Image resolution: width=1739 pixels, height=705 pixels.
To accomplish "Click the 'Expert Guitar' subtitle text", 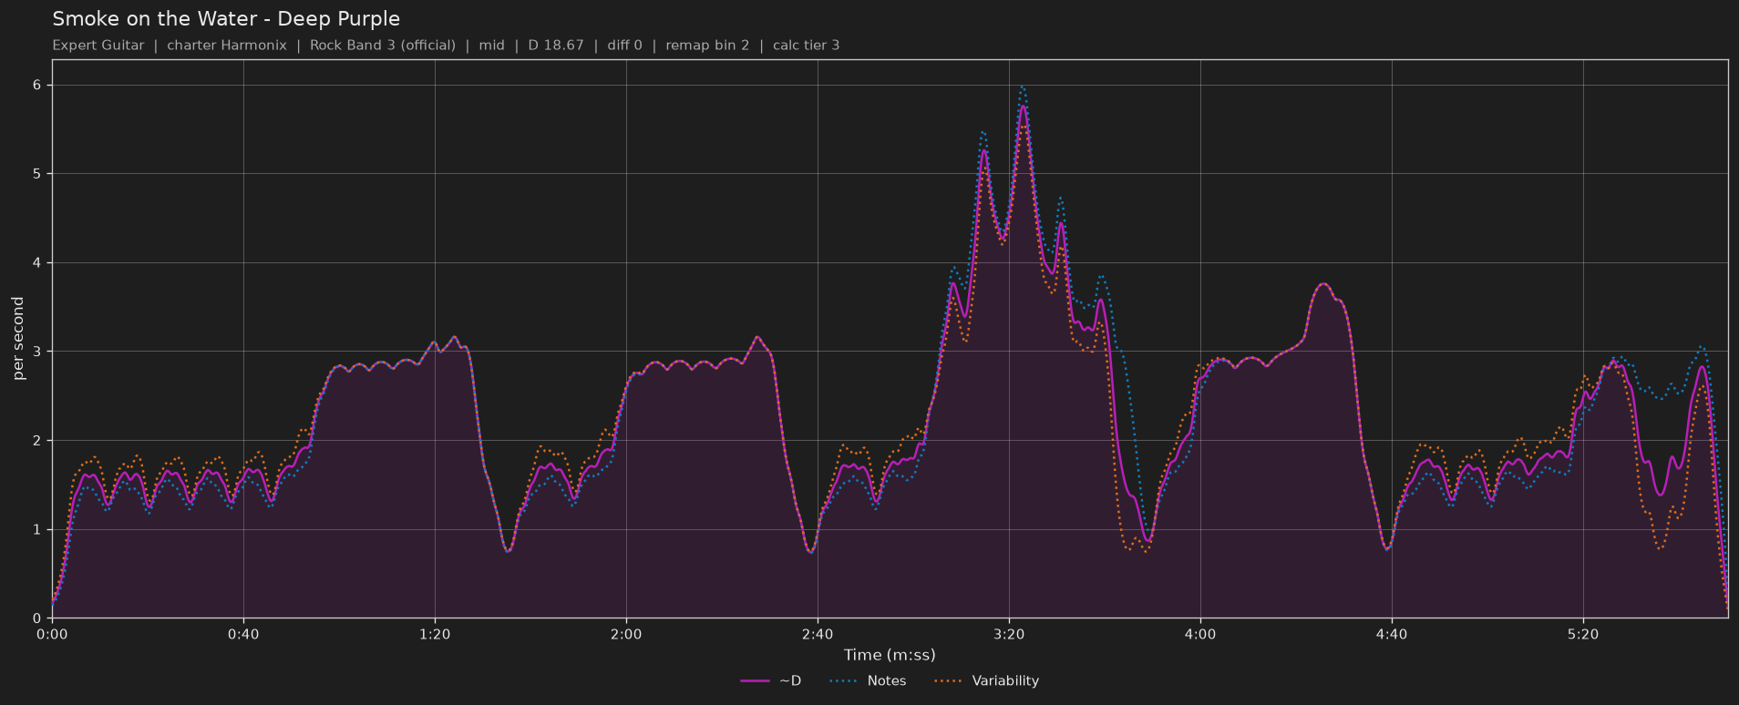I will (x=98, y=46).
